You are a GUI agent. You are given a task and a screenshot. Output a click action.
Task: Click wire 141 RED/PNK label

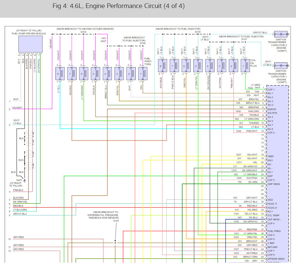[248, 230]
